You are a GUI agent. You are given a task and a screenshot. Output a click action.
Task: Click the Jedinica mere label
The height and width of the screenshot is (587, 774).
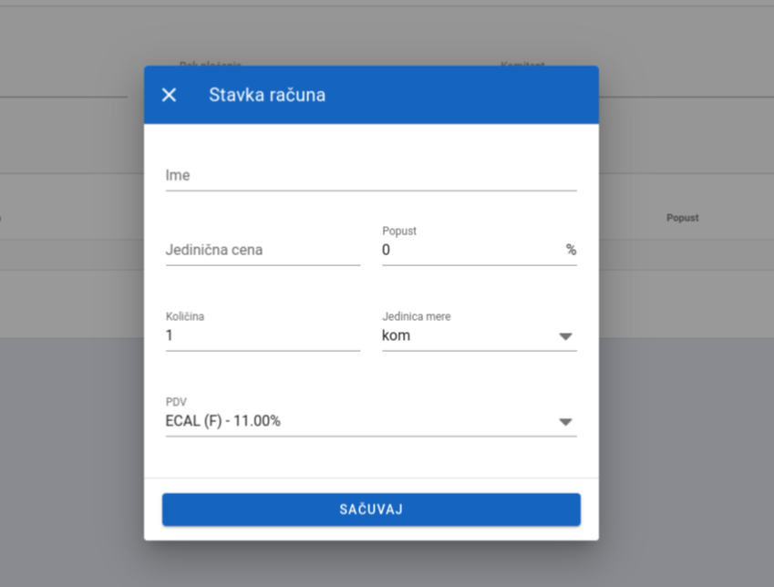point(416,316)
